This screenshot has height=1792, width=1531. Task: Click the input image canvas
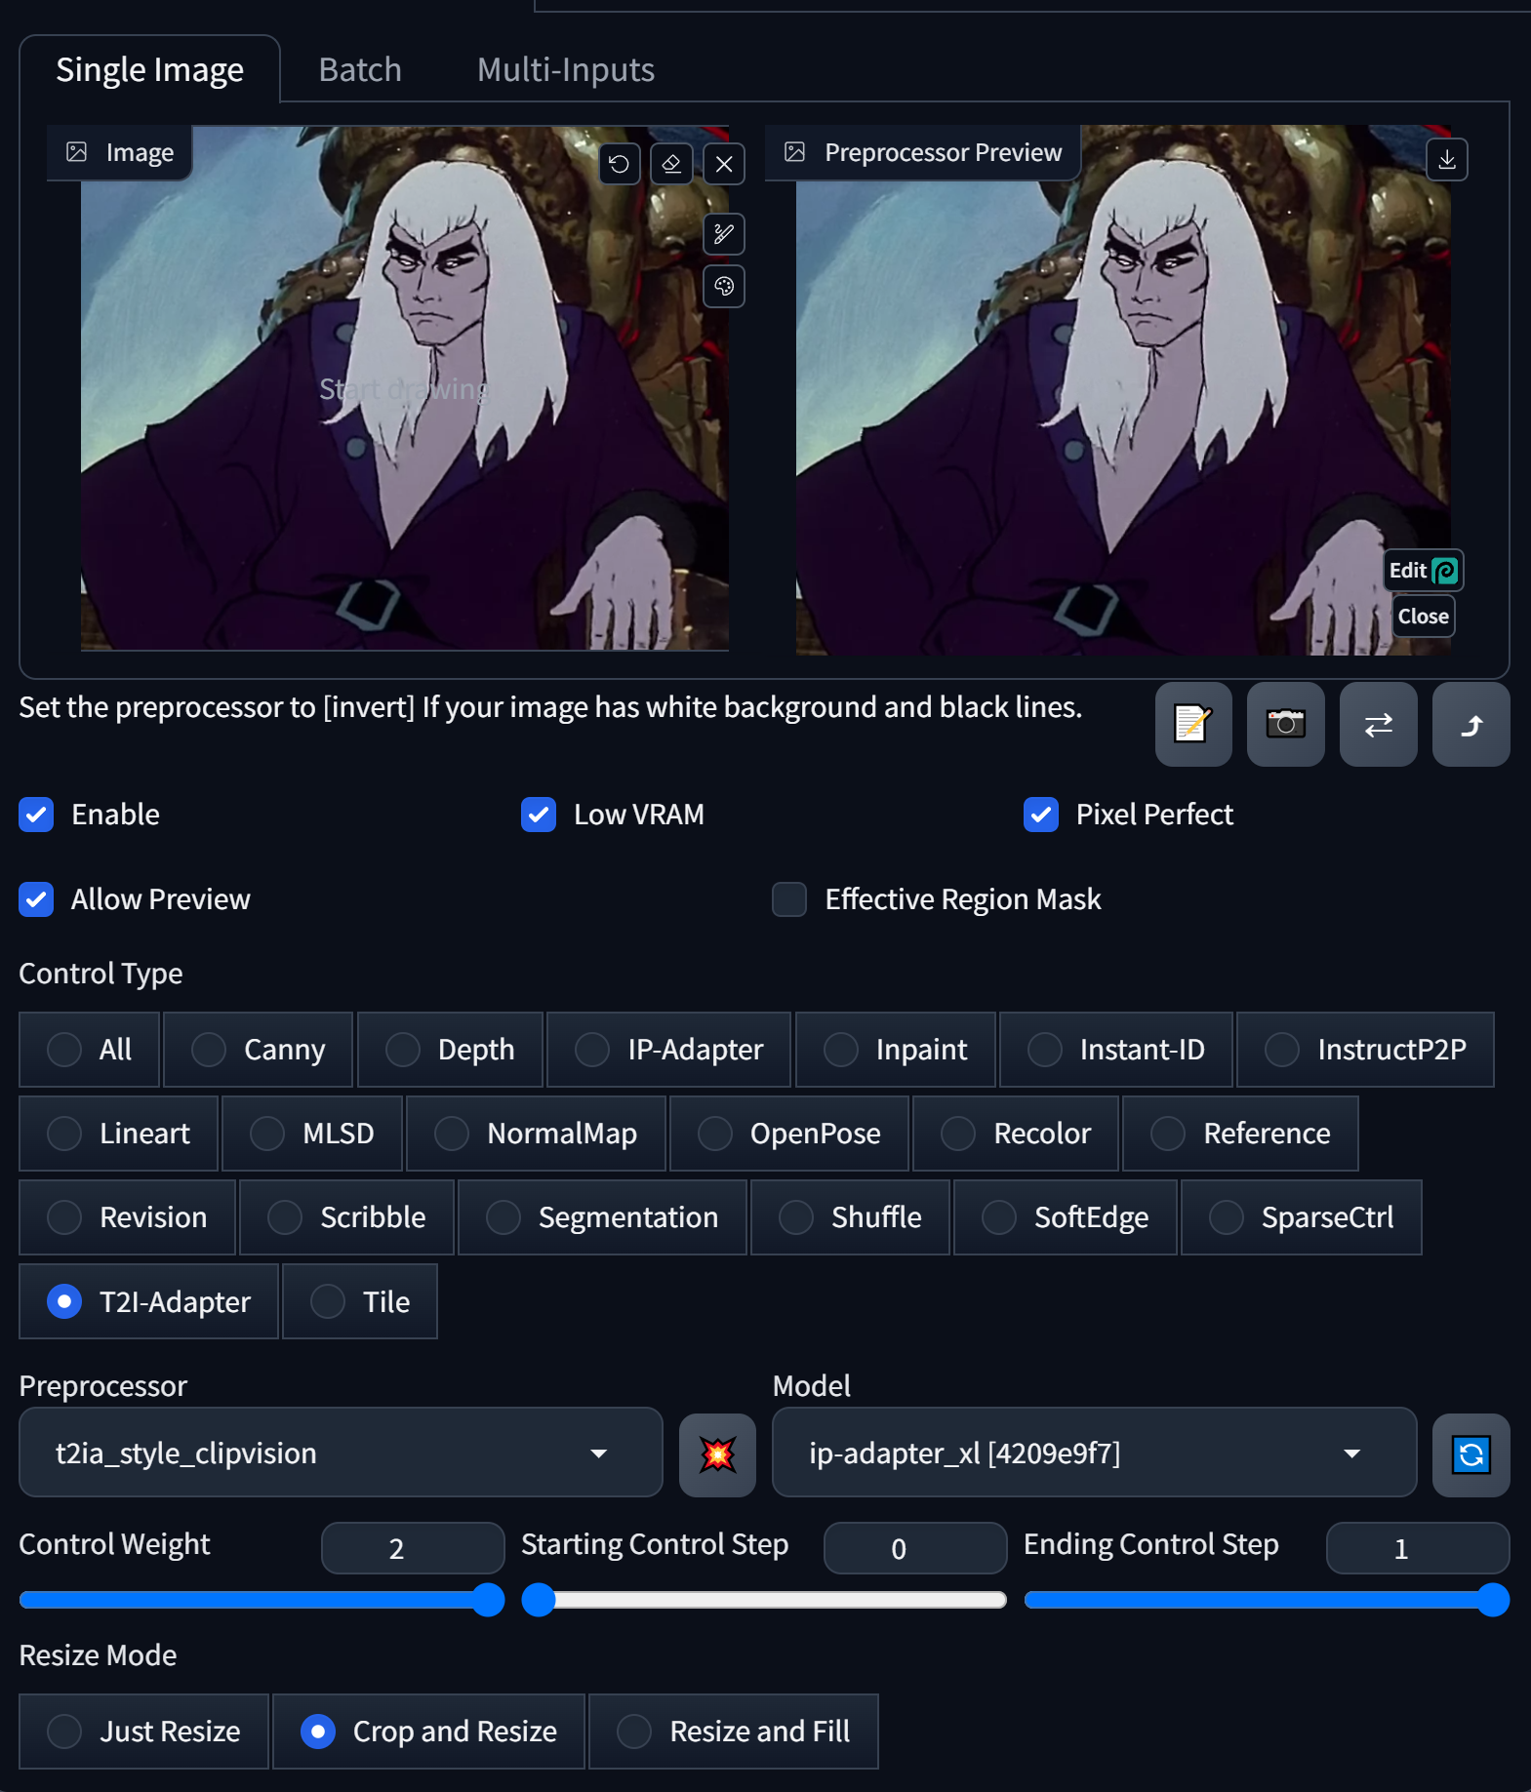[405, 388]
